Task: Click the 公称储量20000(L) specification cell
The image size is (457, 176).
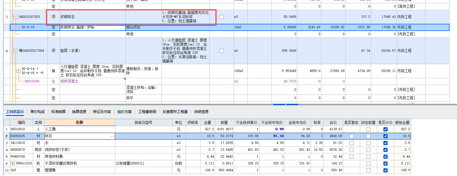Action: pyautogui.click(x=144, y=163)
